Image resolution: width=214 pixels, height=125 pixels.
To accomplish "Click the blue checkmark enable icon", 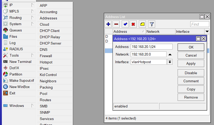I will click(x=125, y=24).
